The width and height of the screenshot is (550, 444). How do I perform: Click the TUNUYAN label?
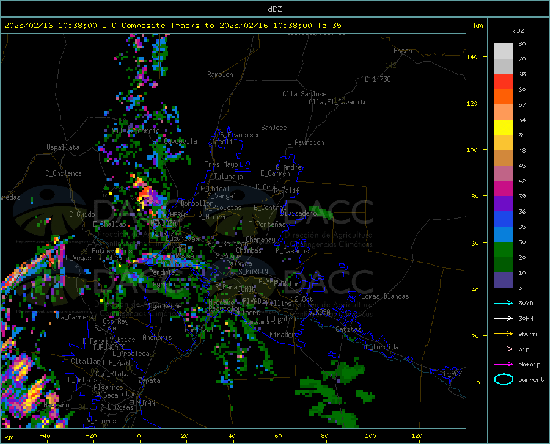click(x=142, y=403)
